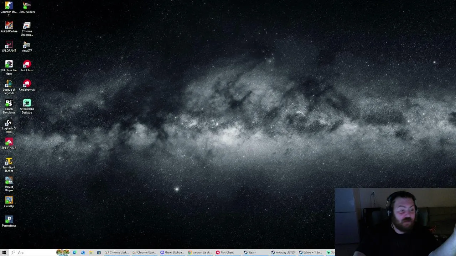Select the Permafrost desktop icon
The width and height of the screenshot is (456, 256).
tap(9, 222)
